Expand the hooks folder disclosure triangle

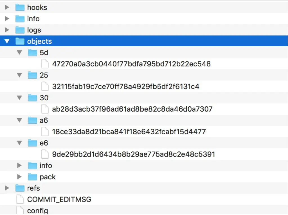(x=7, y=7)
